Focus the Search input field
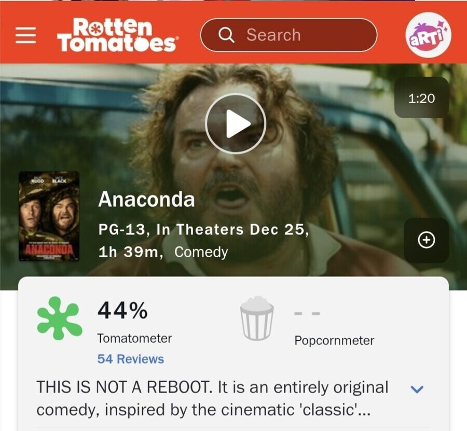The height and width of the screenshot is (431, 467). point(289,35)
